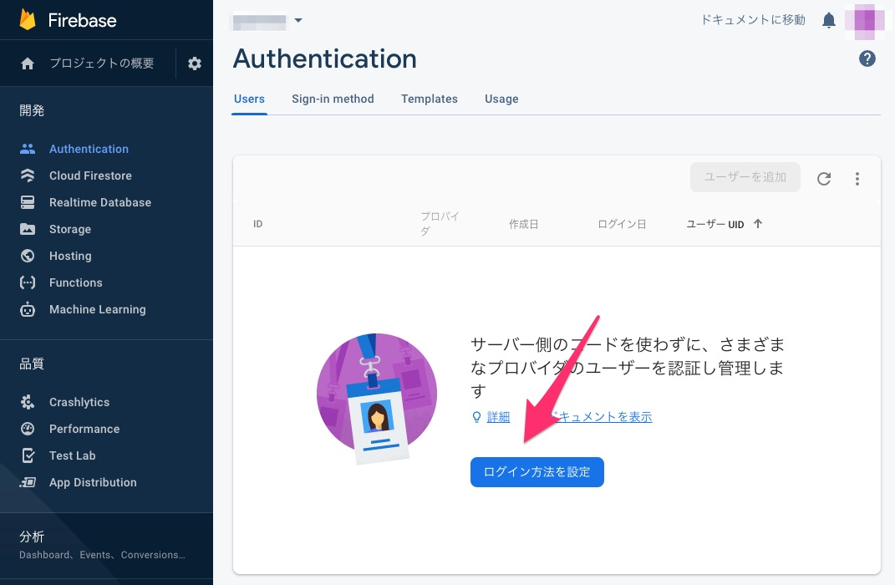This screenshot has width=895, height=585.
Task: Expand the project selector dropdown arrow
Action: [x=298, y=21]
